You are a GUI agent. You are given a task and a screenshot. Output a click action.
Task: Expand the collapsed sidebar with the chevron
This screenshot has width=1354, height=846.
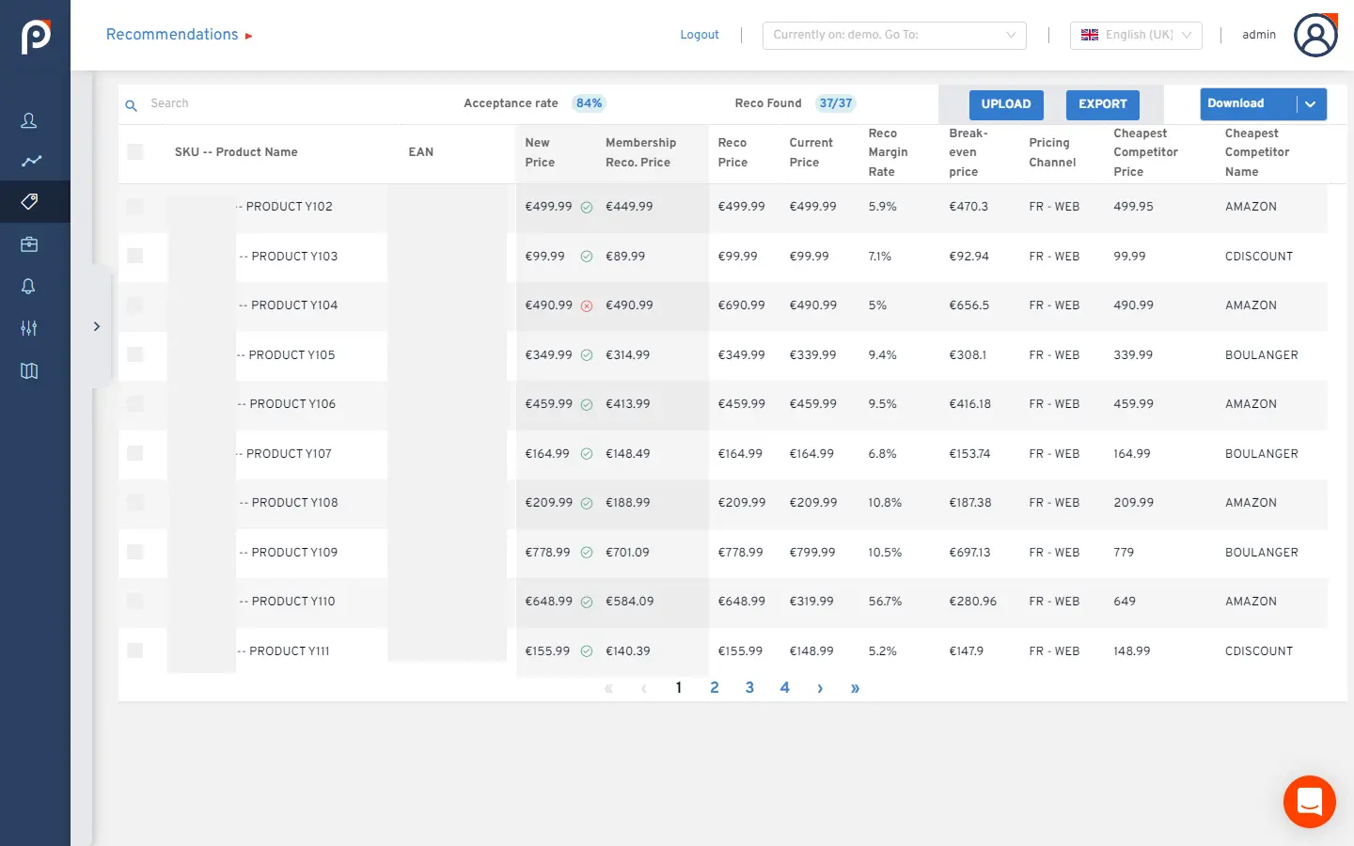click(96, 325)
